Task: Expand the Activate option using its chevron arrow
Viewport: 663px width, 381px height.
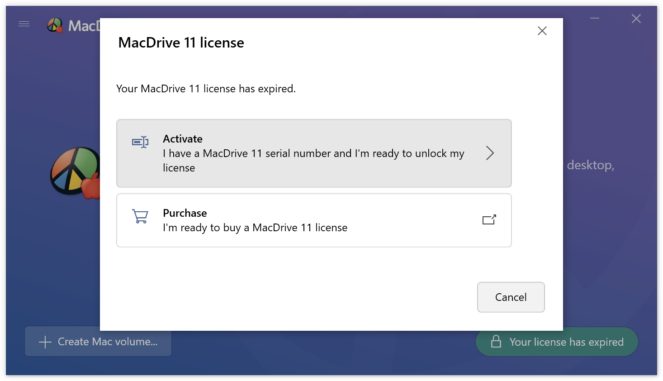Action: tap(490, 153)
